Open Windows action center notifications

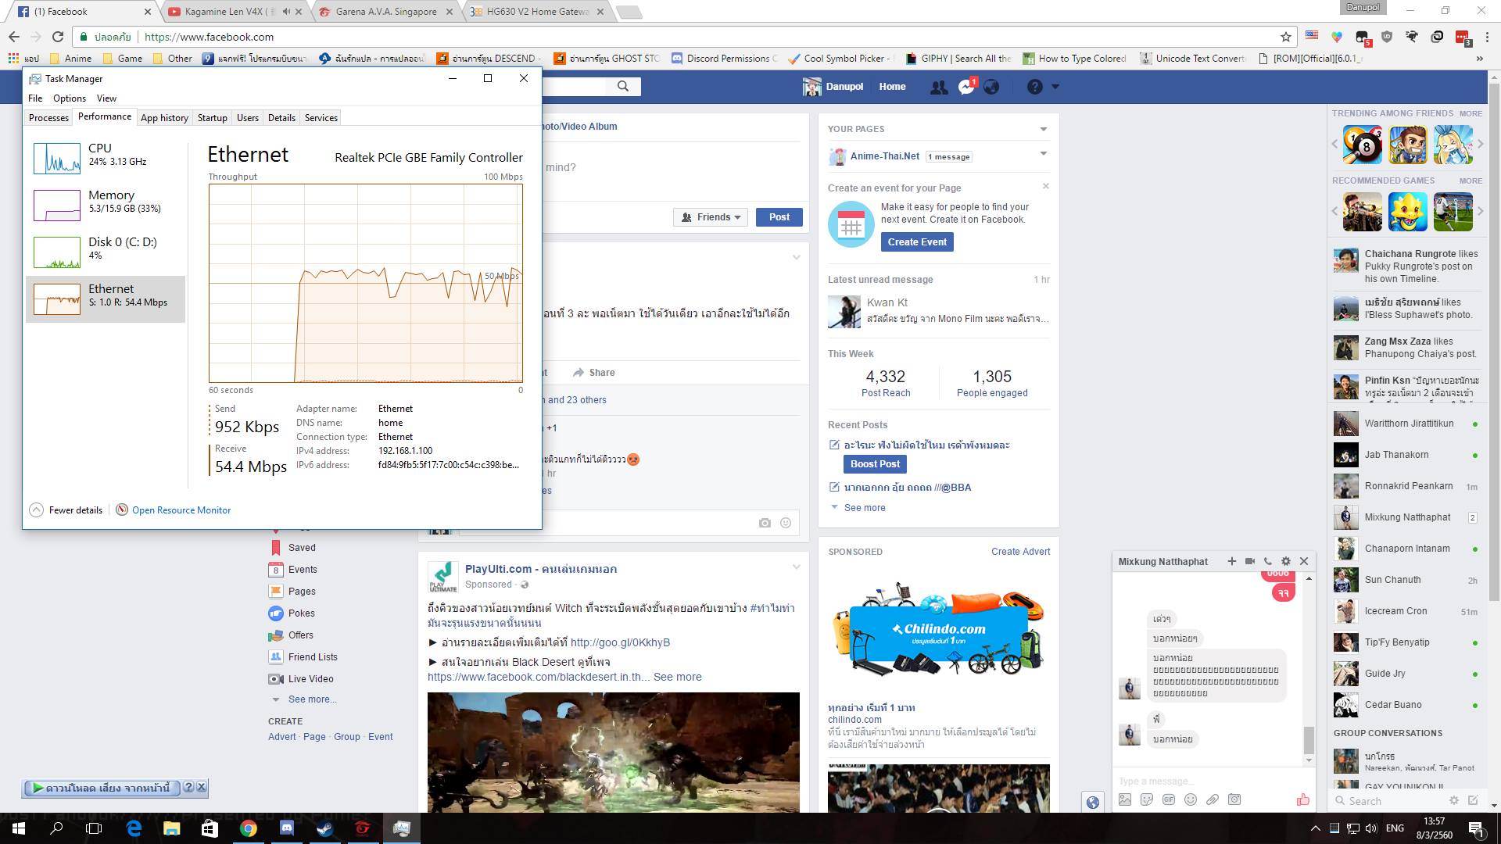[1476, 828]
